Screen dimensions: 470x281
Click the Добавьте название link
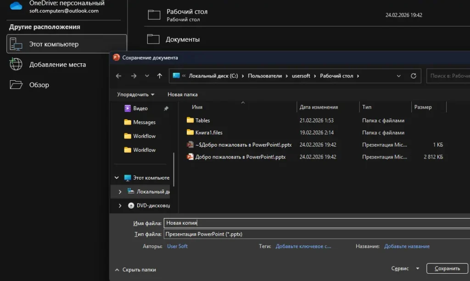click(x=407, y=246)
